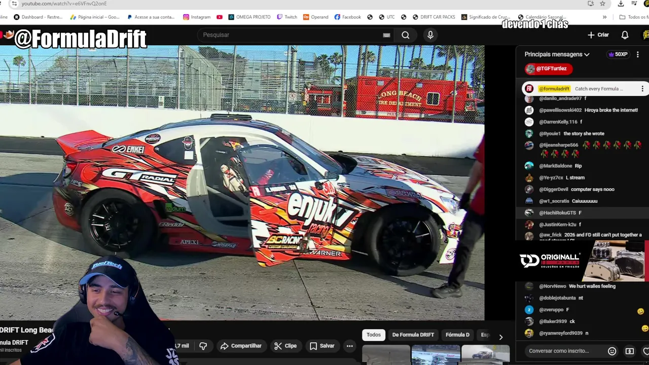This screenshot has height=365, width=649.
Task: Open the drifting car recommended thumbnail
Action: click(x=485, y=355)
